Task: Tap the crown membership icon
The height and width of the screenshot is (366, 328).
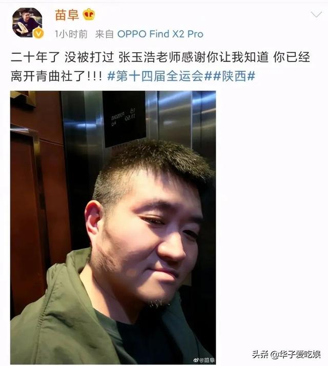Action: point(89,14)
